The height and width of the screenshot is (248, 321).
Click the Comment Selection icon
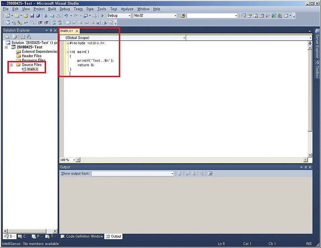54,23
